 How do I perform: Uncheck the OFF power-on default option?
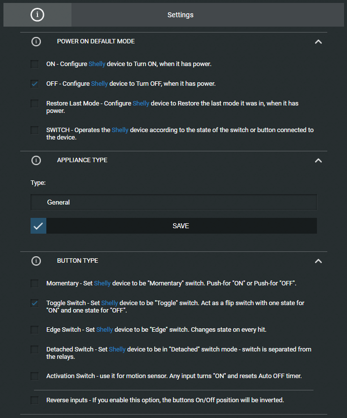(x=35, y=84)
